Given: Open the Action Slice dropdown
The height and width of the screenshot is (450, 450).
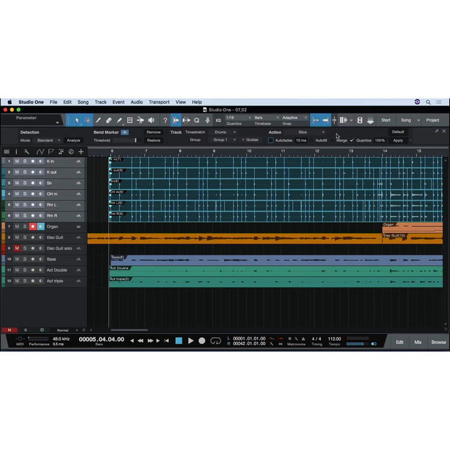Looking at the screenshot, I should 311,132.
